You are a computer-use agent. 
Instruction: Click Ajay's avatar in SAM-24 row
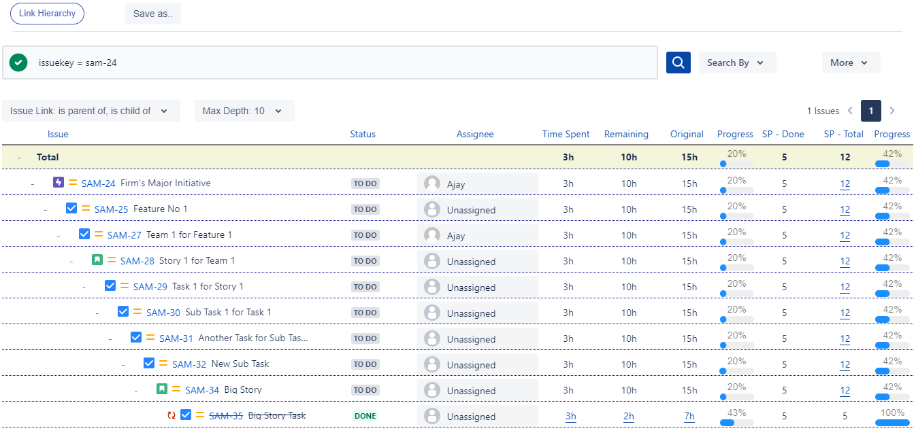431,183
